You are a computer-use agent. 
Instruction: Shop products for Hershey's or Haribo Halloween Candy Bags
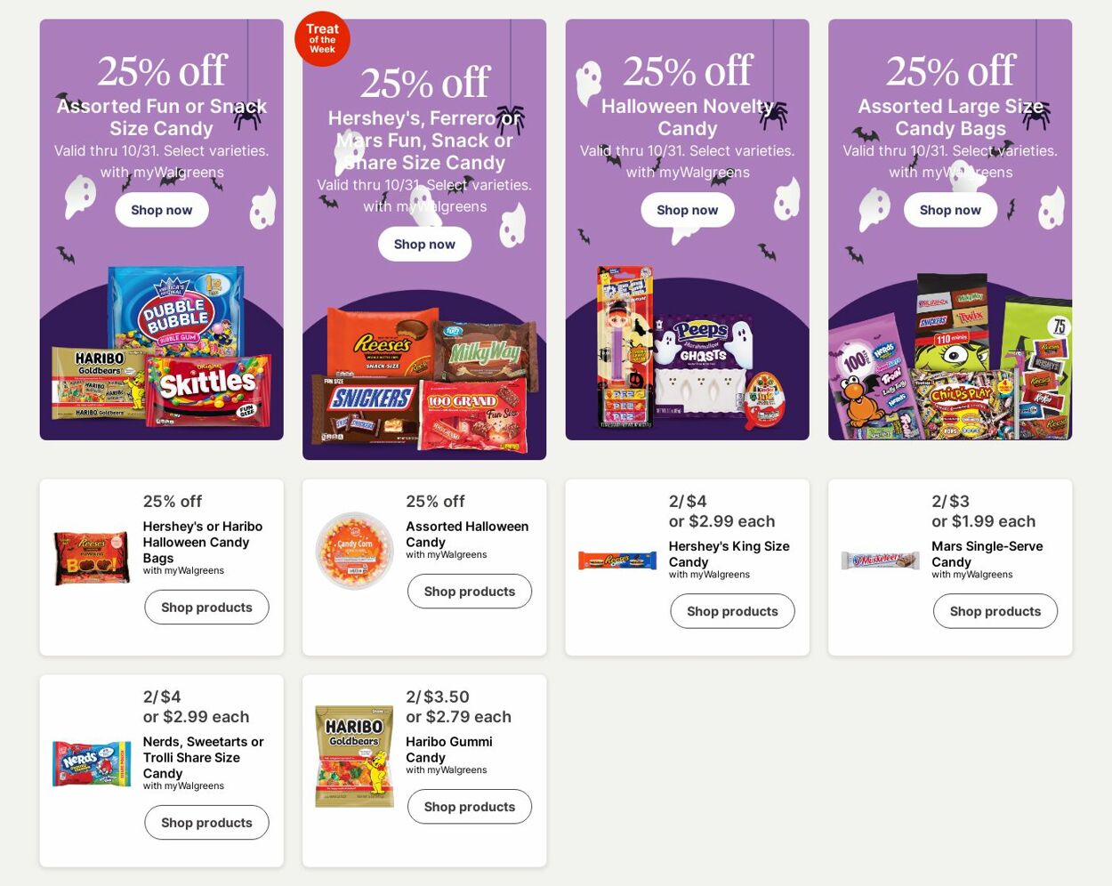point(206,608)
